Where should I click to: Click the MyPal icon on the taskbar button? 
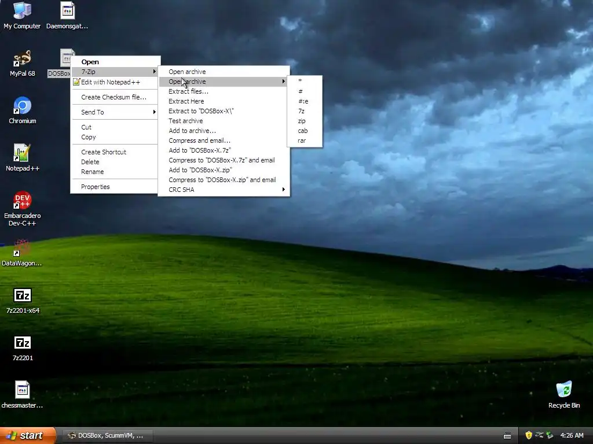[71, 435]
